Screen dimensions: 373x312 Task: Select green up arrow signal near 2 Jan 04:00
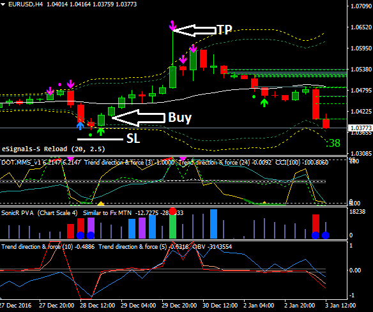[x=264, y=103]
